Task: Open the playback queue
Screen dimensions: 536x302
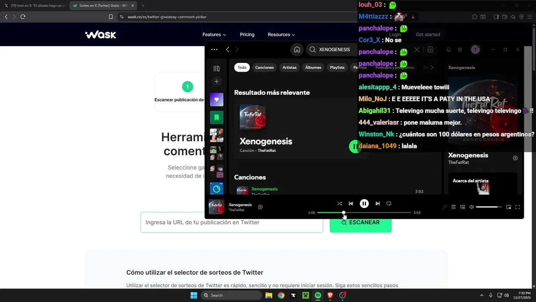Action: point(454,207)
